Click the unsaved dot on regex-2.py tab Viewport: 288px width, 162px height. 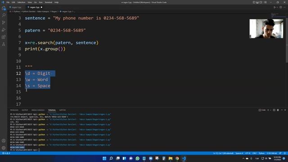(x=41, y=7)
